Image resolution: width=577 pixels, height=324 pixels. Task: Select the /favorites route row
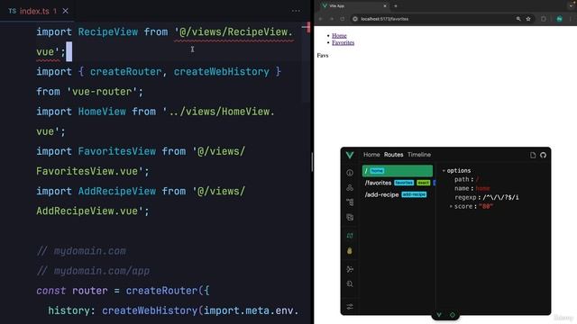[398, 183]
